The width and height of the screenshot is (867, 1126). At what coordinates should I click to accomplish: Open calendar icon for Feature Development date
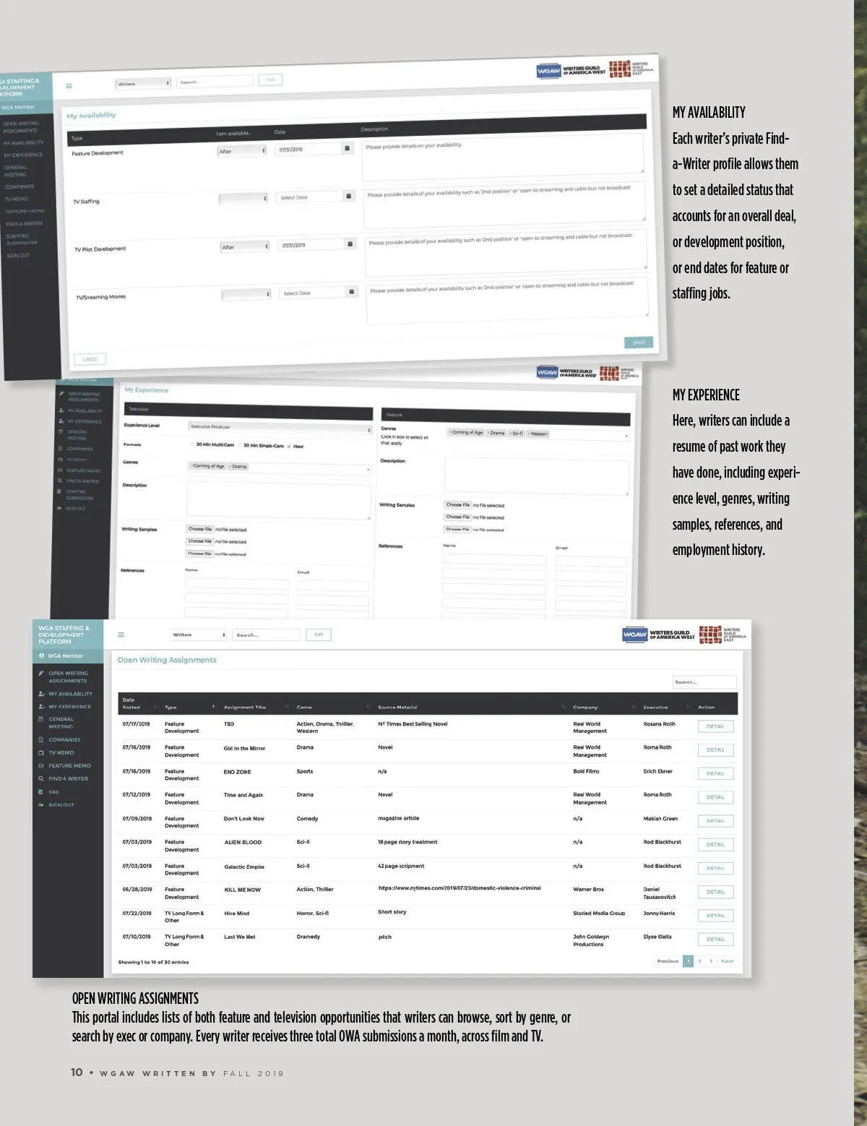pyautogui.click(x=347, y=148)
